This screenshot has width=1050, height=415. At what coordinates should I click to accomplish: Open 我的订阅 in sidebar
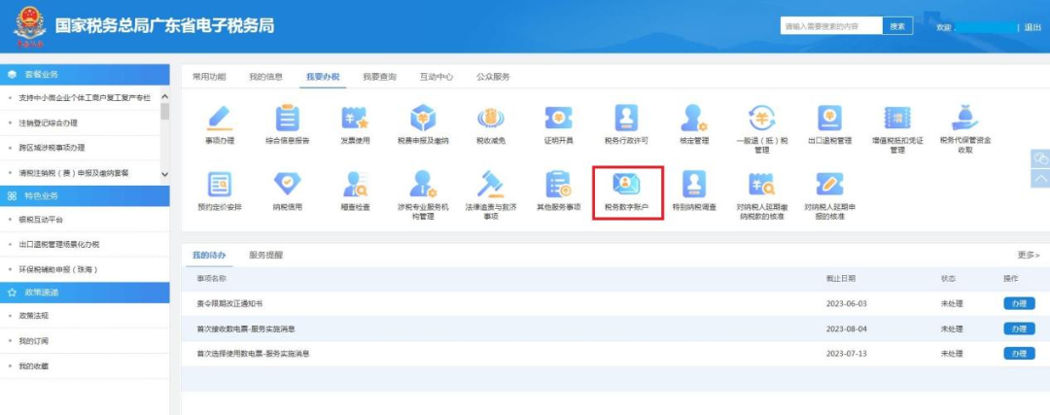[x=33, y=341]
